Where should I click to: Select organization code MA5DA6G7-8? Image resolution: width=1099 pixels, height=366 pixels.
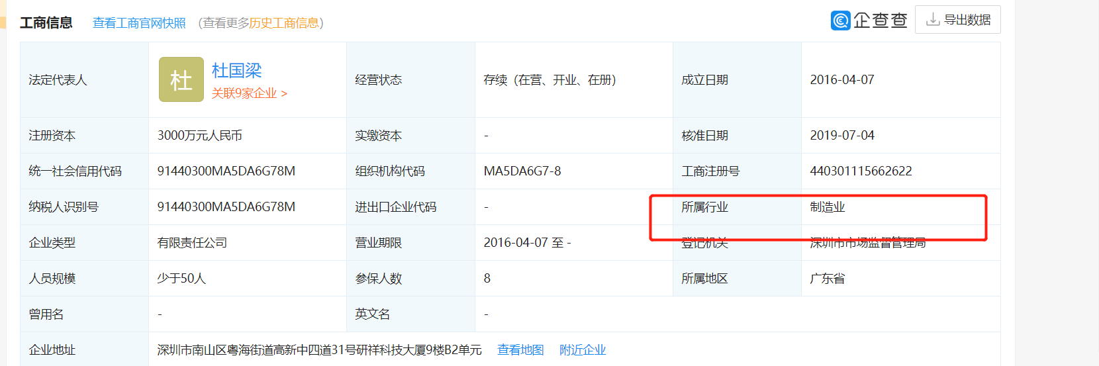(522, 171)
